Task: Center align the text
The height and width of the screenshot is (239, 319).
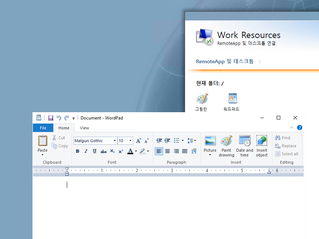Action: pyautogui.click(x=168, y=151)
